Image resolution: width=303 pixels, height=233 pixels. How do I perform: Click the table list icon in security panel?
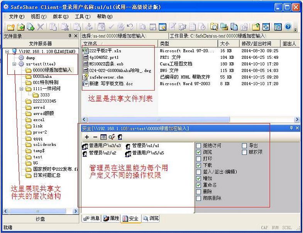(x=103, y=137)
